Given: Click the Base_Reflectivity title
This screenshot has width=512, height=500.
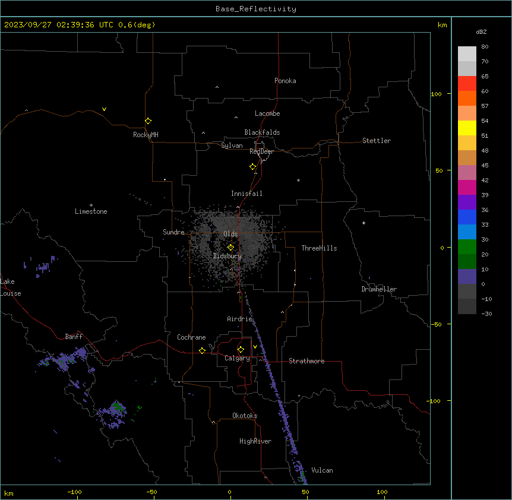Looking at the screenshot, I should point(256,9).
